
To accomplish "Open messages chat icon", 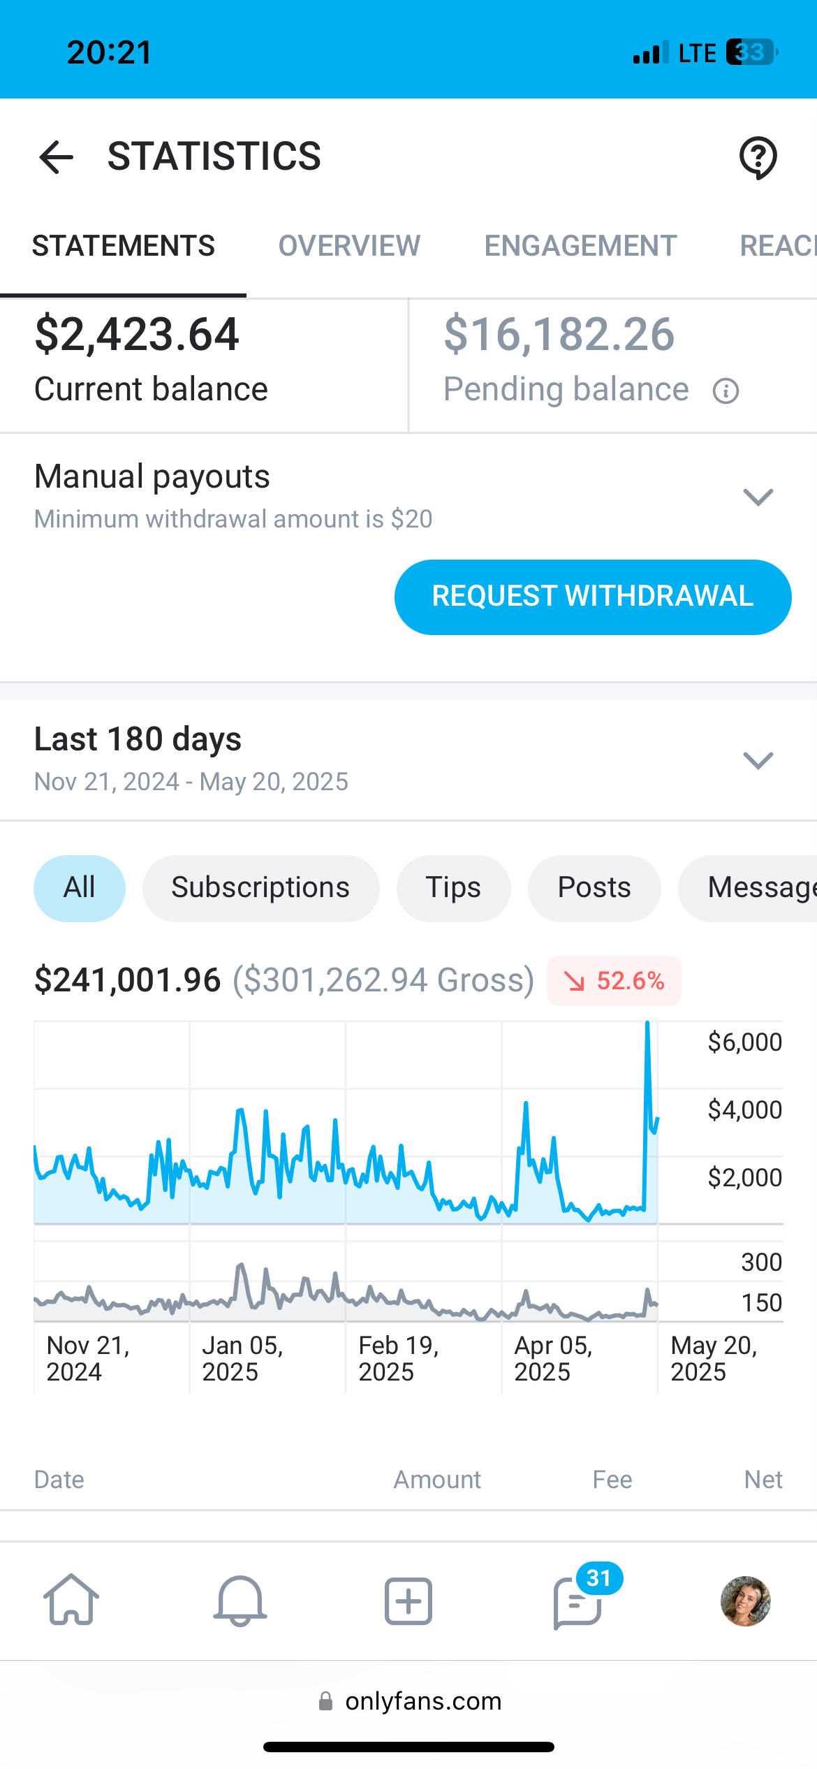I will [x=577, y=1601].
